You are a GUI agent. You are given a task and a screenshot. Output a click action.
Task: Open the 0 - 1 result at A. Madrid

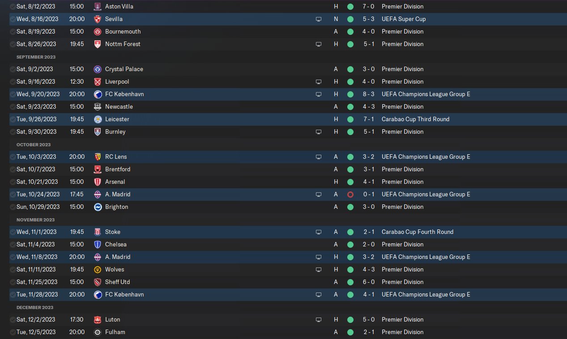pyautogui.click(x=369, y=195)
